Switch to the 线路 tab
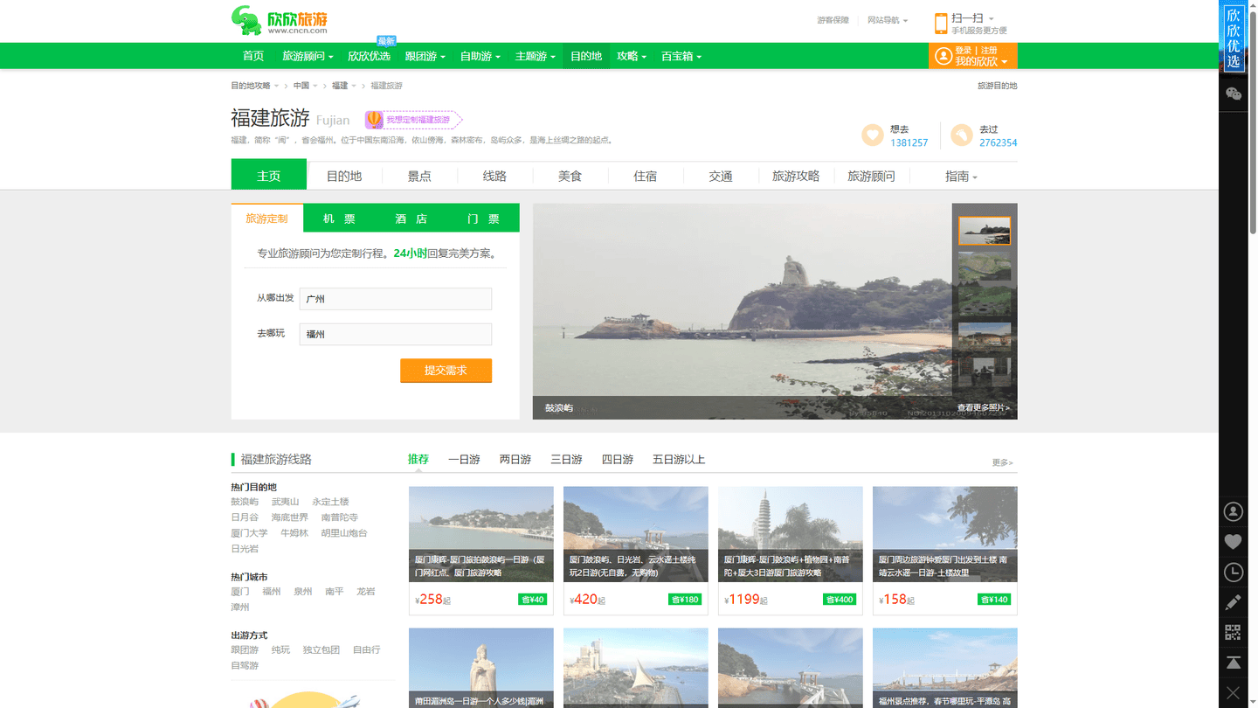Image resolution: width=1258 pixels, height=708 pixels. tap(494, 176)
